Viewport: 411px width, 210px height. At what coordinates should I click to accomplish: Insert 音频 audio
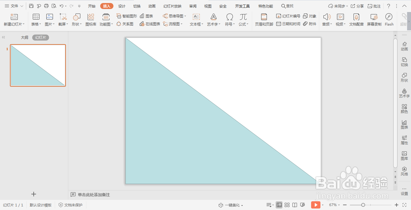click(x=327, y=20)
